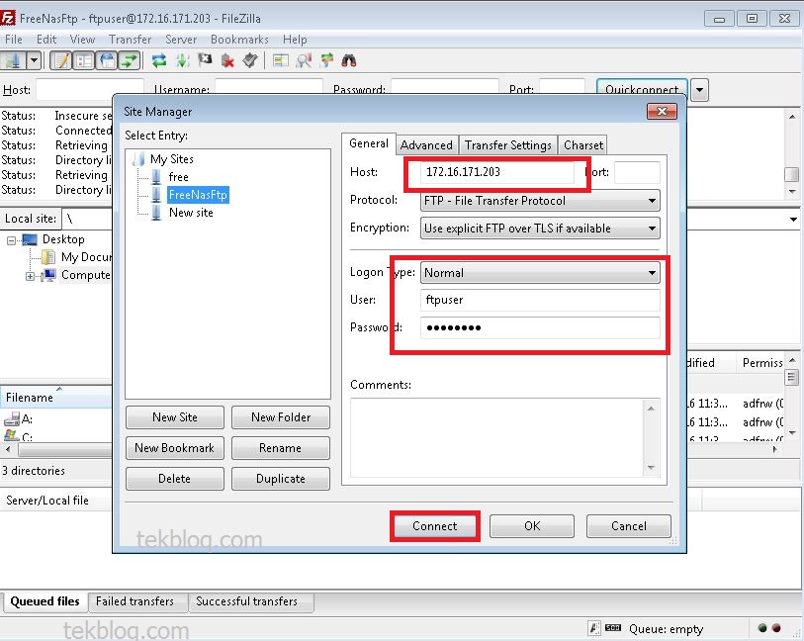Select the 'New site' entry
Viewport: 804px width, 641px height.
[191, 213]
